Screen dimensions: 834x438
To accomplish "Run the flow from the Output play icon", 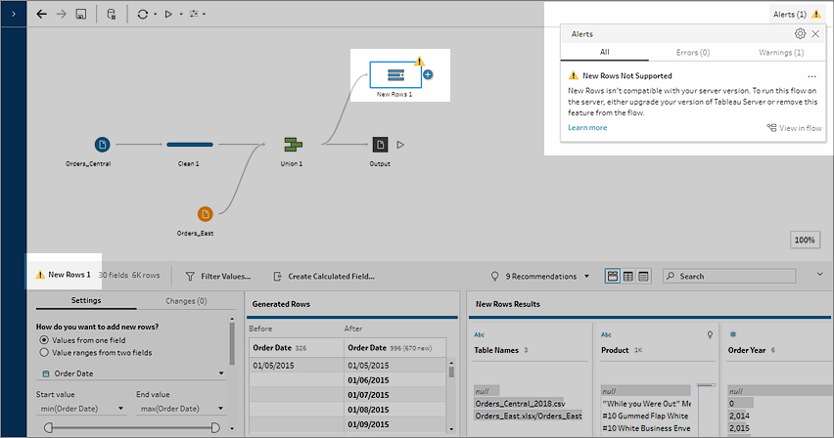I will click(400, 145).
